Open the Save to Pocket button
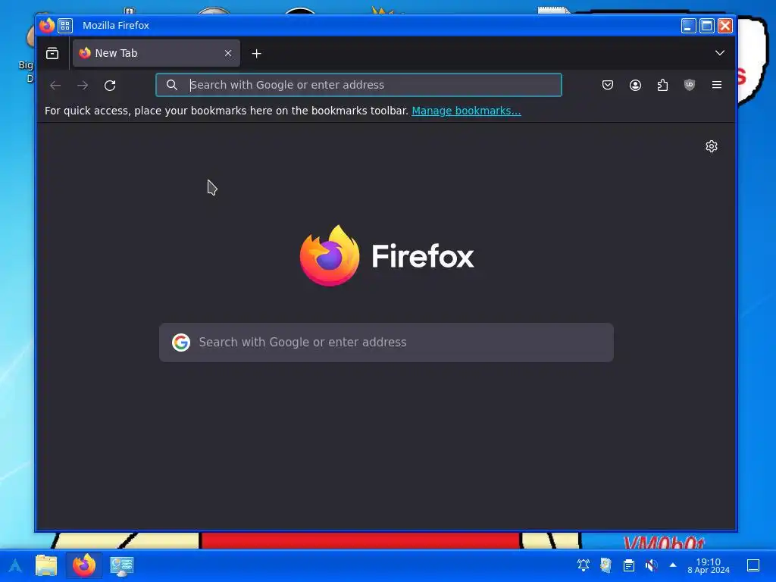776x582 pixels. click(608, 85)
